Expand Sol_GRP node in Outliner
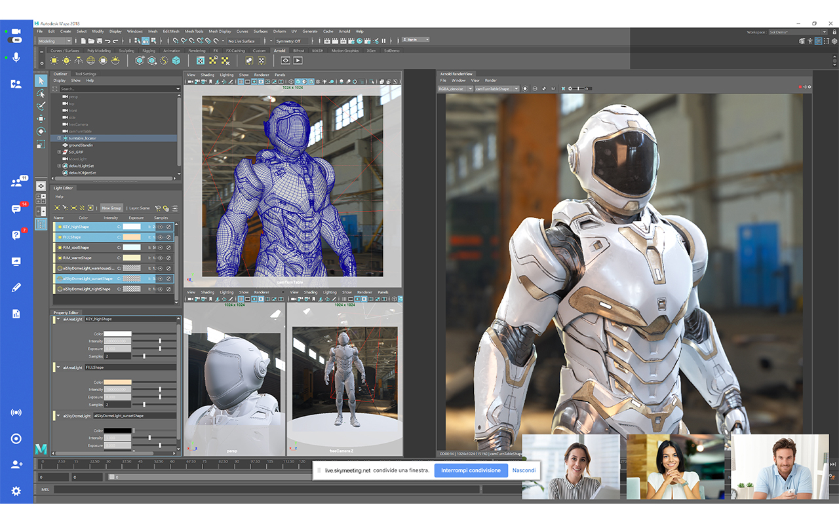The width and height of the screenshot is (839, 524). [x=59, y=152]
